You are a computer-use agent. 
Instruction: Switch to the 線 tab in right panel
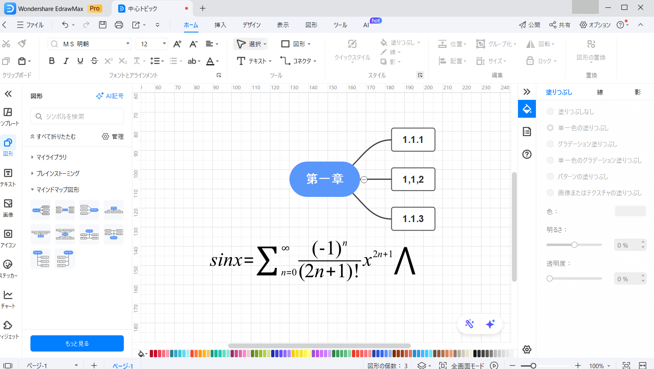[x=600, y=92]
